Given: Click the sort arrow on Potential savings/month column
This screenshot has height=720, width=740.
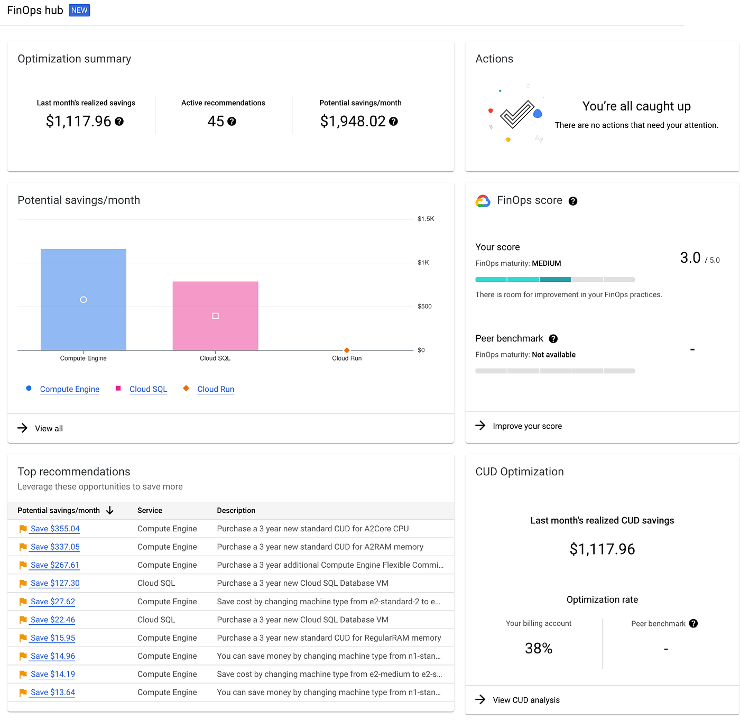Looking at the screenshot, I should pyautogui.click(x=110, y=511).
